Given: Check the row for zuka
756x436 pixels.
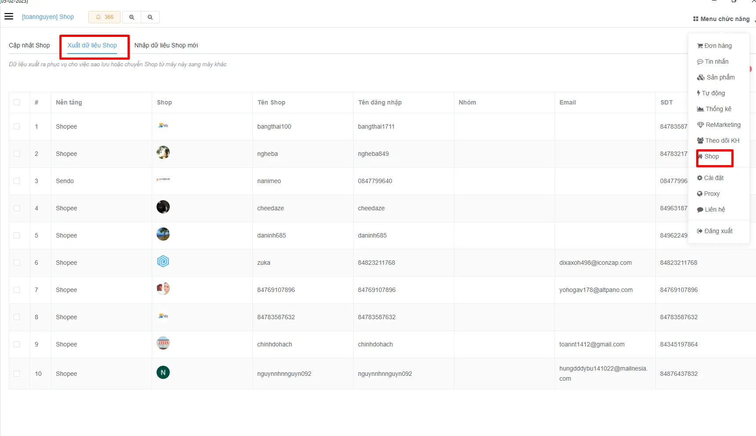Looking at the screenshot, I should (x=17, y=263).
